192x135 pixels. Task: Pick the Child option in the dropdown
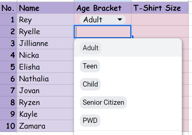pos(90,84)
